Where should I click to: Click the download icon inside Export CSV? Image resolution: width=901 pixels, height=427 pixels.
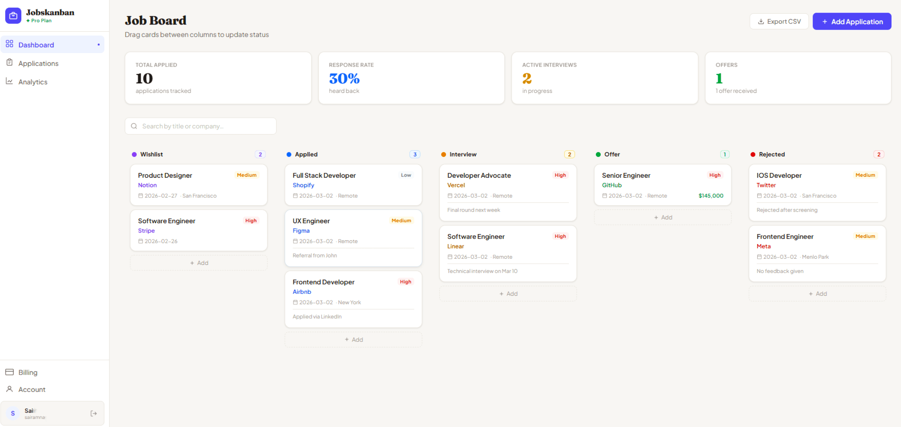762,21
